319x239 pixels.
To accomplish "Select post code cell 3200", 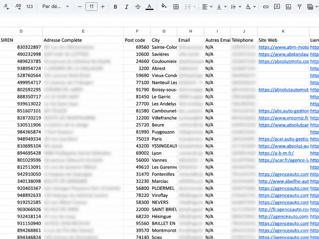I will [x=137, y=69].
